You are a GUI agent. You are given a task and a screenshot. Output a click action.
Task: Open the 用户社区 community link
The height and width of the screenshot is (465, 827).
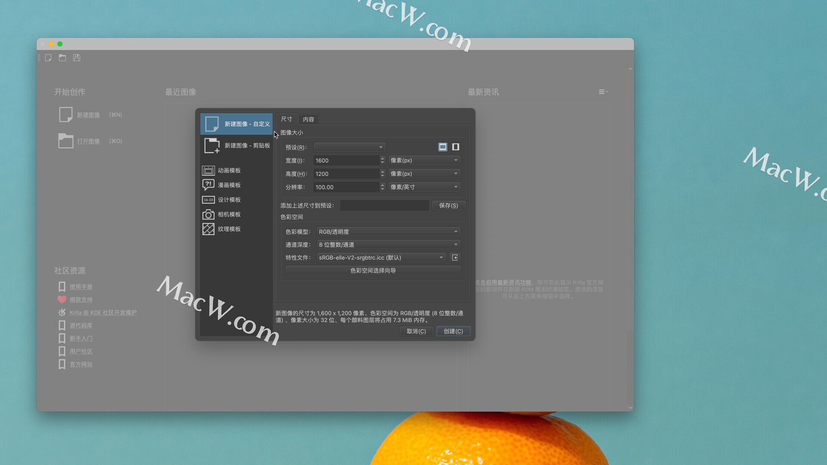pyautogui.click(x=81, y=351)
